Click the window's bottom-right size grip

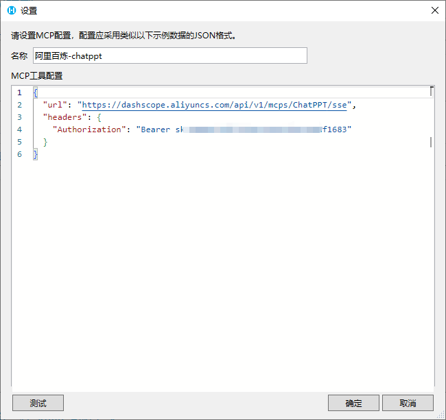click(x=441, y=415)
